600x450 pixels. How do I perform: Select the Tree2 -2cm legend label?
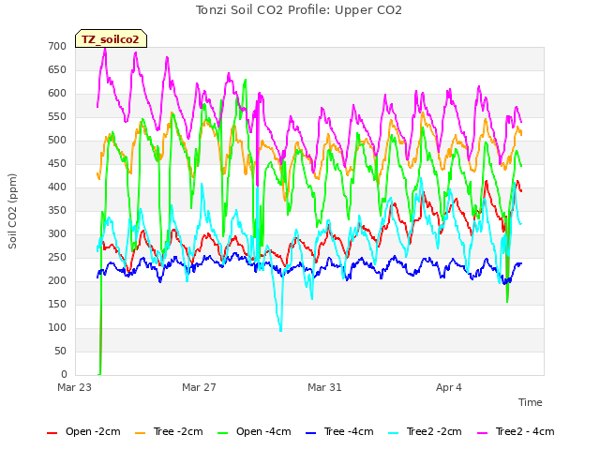coord(434,431)
